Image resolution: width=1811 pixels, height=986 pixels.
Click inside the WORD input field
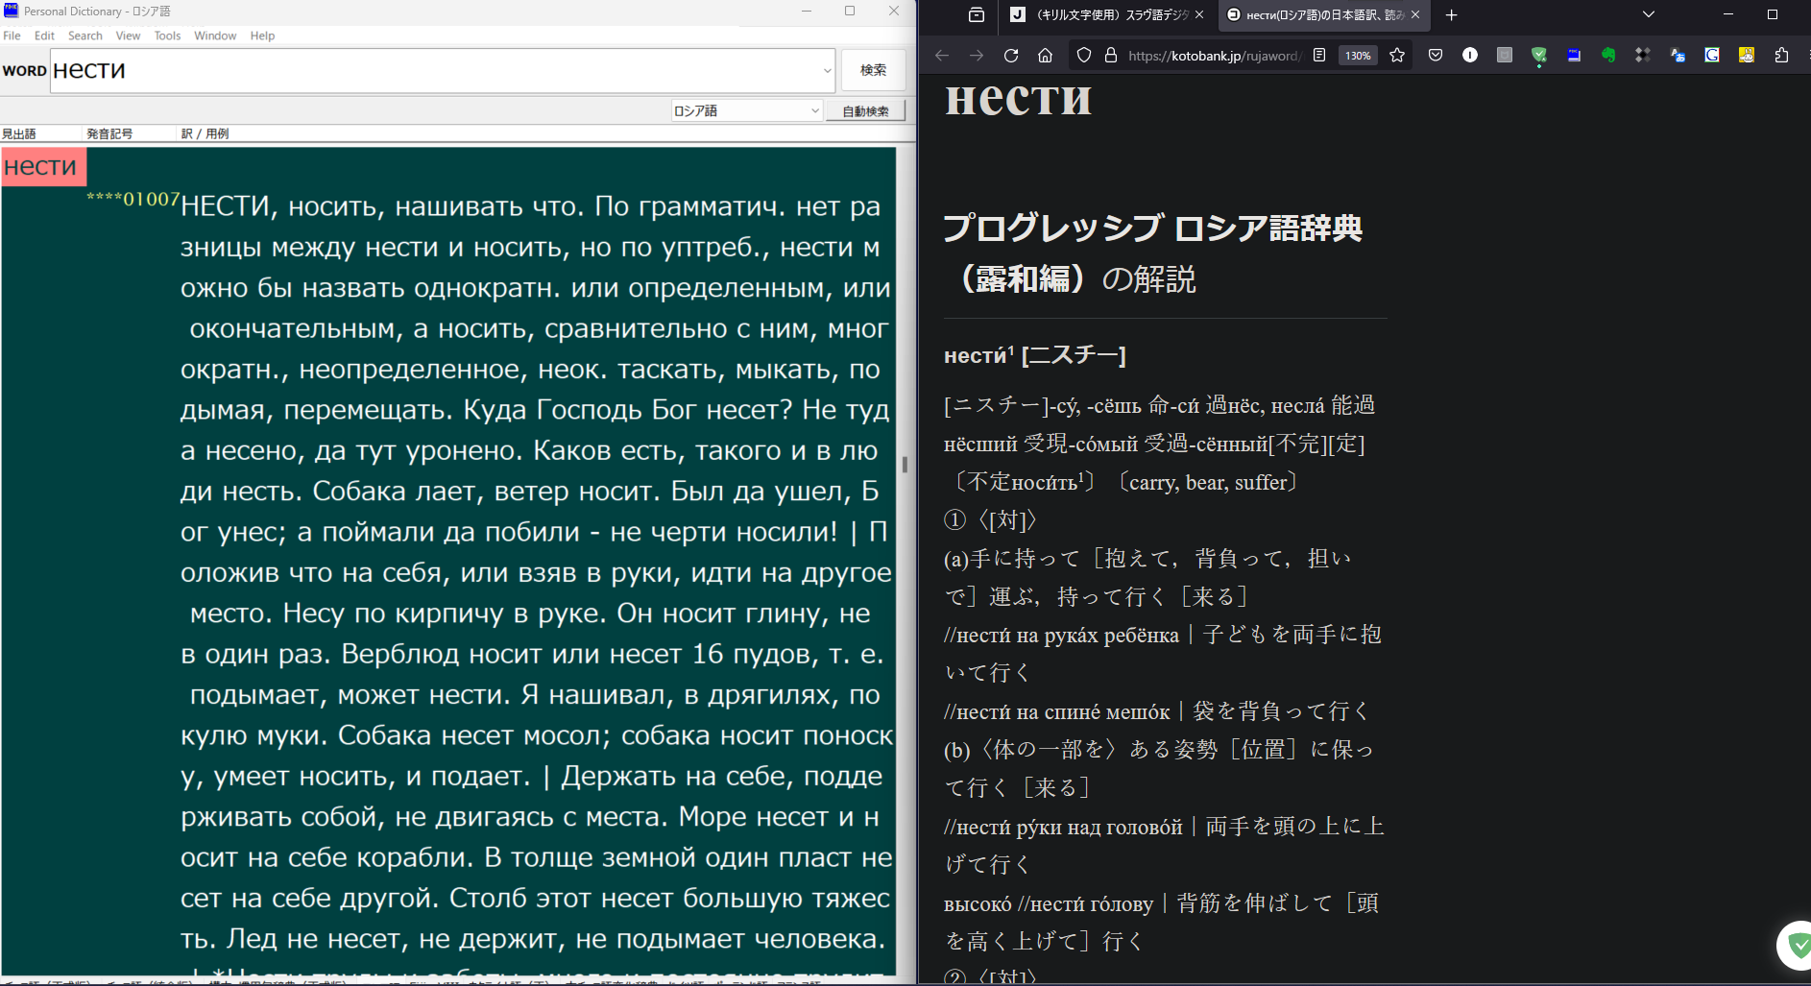pyautogui.click(x=384, y=70)
